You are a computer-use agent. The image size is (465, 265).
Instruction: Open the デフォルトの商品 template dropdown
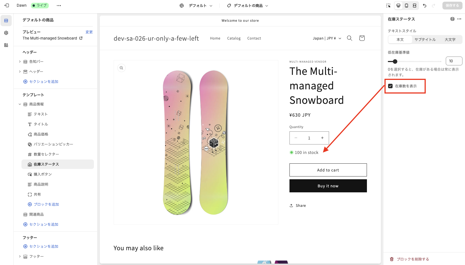pyautogui.click(x=248, y=6)
